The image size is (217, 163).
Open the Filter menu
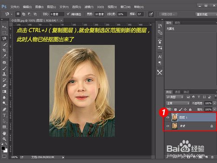point(89,7)
